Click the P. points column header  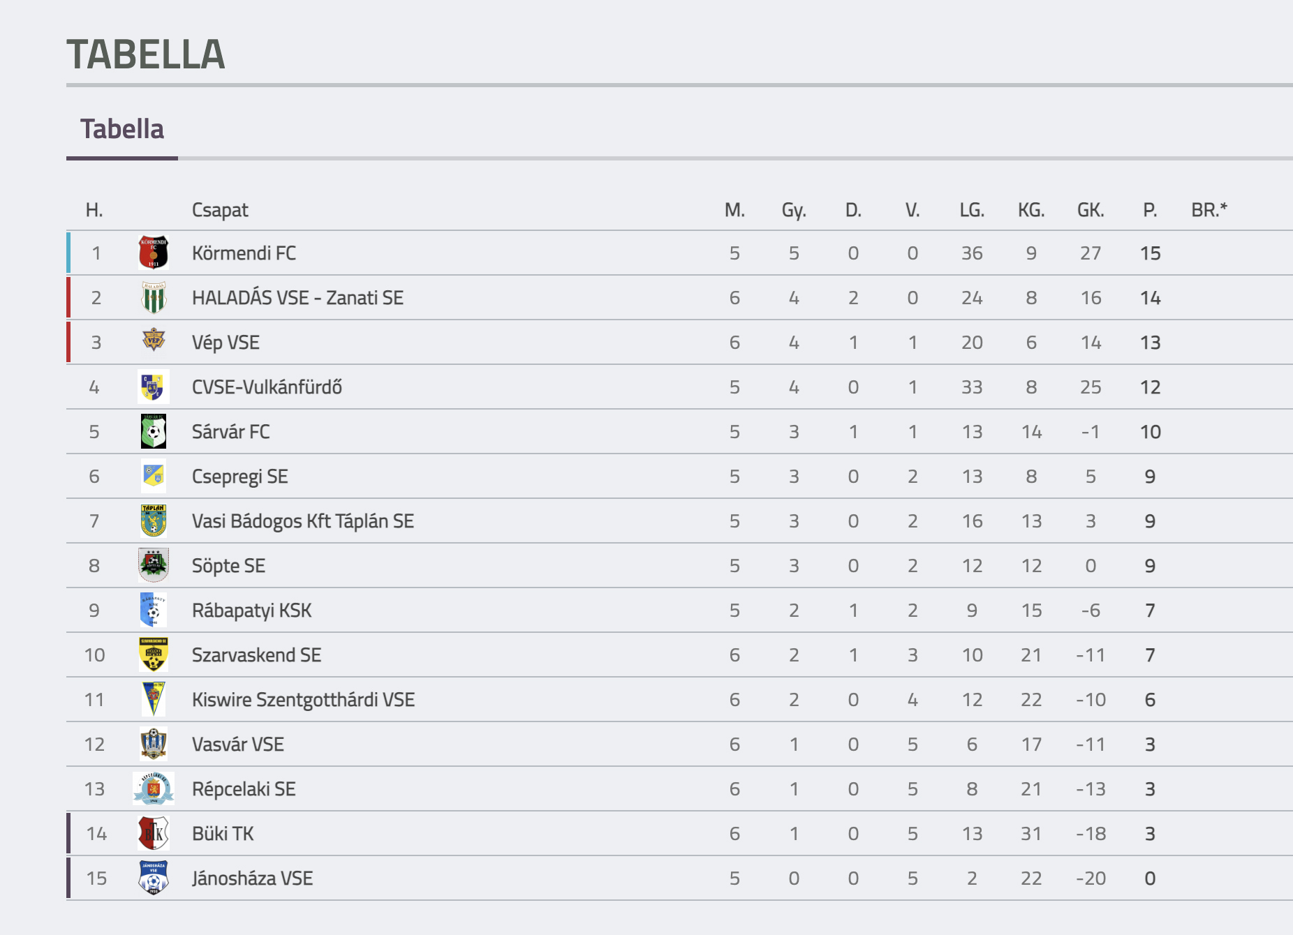click(1150, 210)
